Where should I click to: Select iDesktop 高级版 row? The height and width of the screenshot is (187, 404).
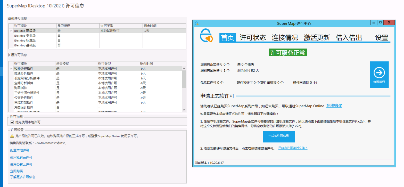(97, 31)
